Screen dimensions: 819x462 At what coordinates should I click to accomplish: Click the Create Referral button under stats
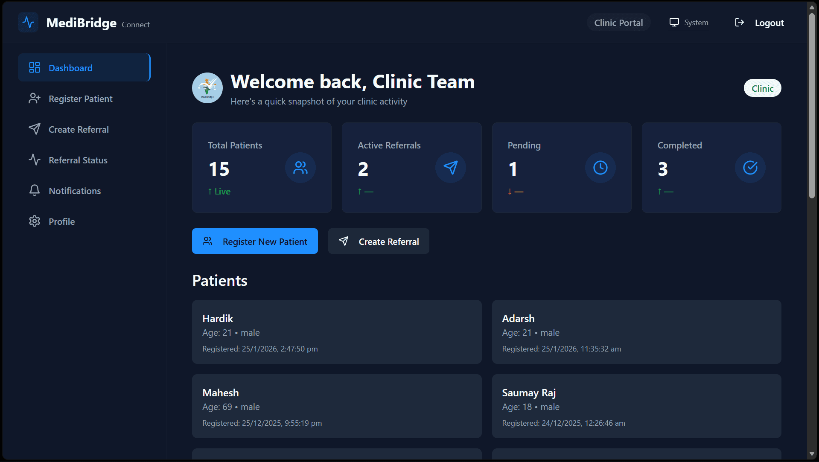(379, 241)
